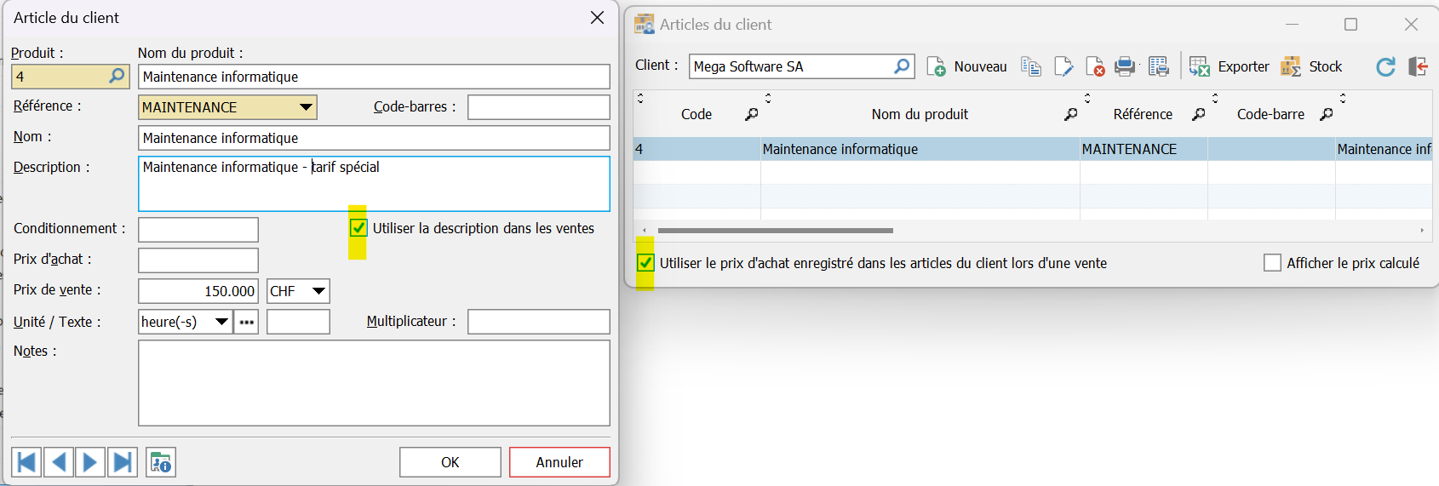Open the CHF currency dropdown
This screenshot has width=1439, height=486.
tap(318, 291)
